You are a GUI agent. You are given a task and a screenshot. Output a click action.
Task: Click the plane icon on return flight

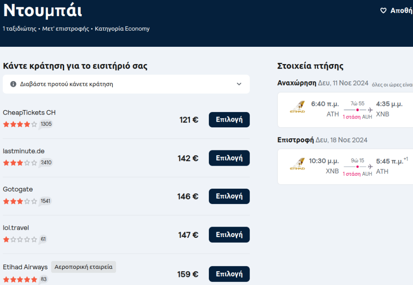click(x=370, y=166)
